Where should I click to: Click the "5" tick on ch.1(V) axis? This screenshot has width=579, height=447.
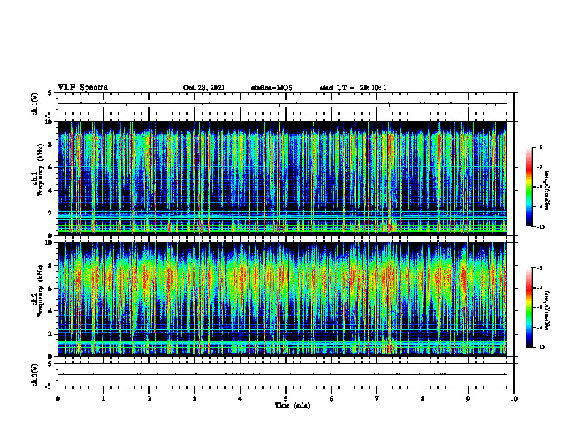[x=50, y=93]
